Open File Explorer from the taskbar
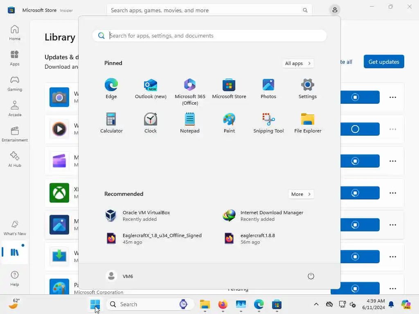The width and height of the screenshot is (419, 314). [x=205, y=304]
